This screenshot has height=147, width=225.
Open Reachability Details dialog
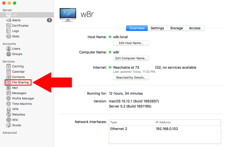click(131, 77)
